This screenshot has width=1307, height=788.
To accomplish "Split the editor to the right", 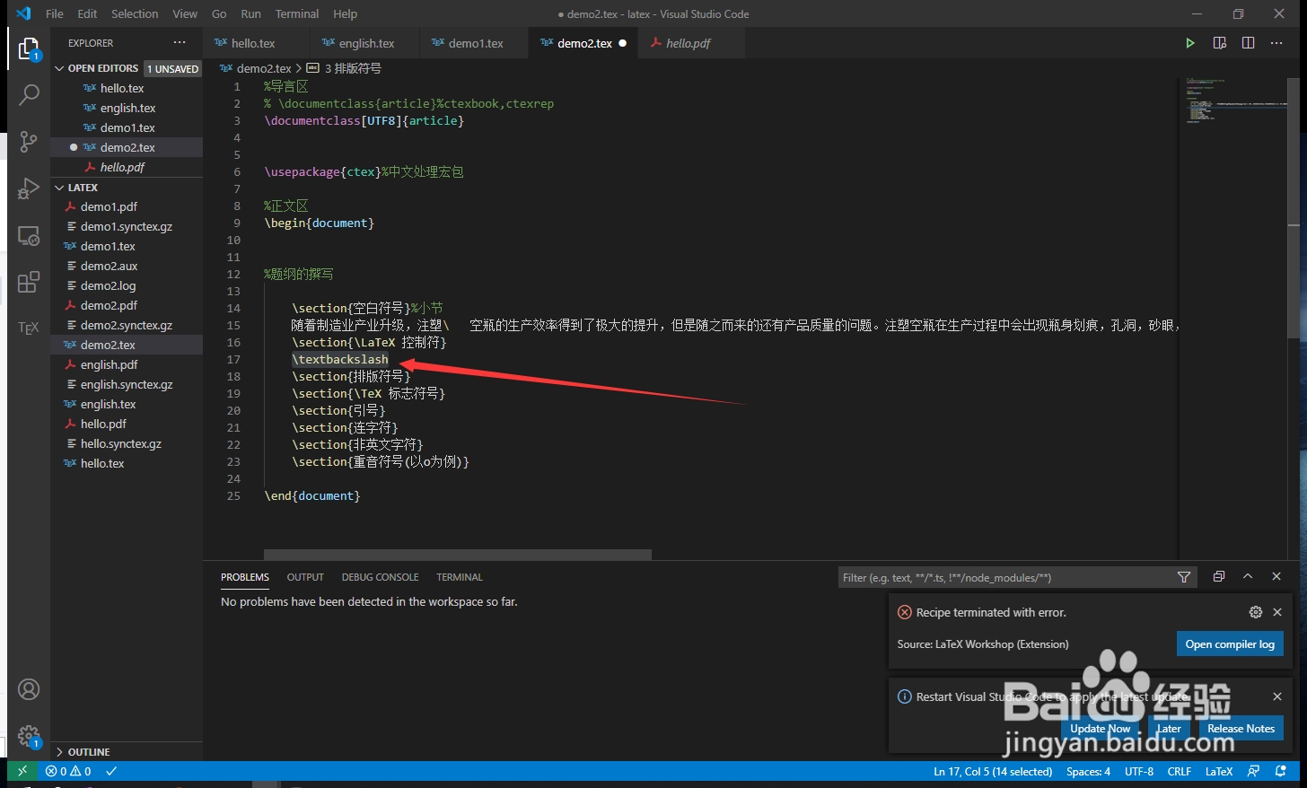I will pos(1248,43).
